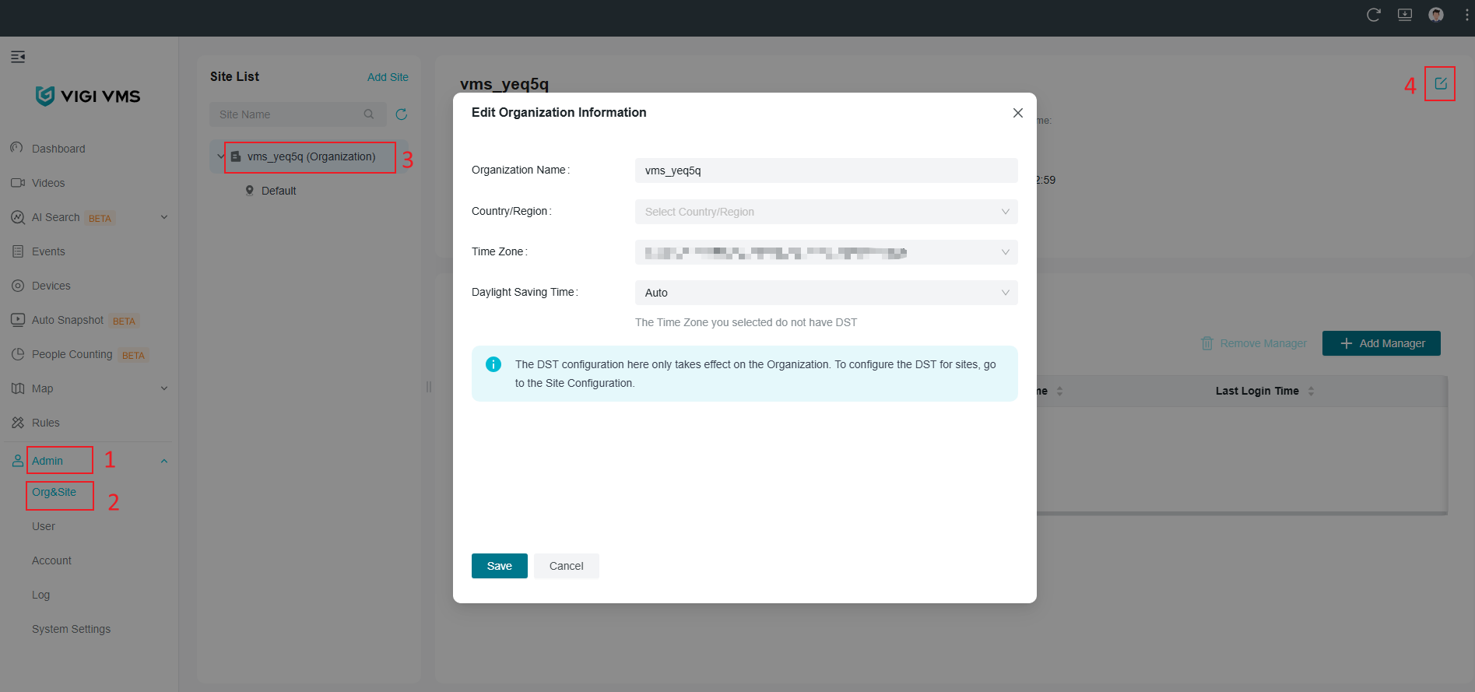
Task: Open Dashboard from sidebar
Action: (58, 149)
